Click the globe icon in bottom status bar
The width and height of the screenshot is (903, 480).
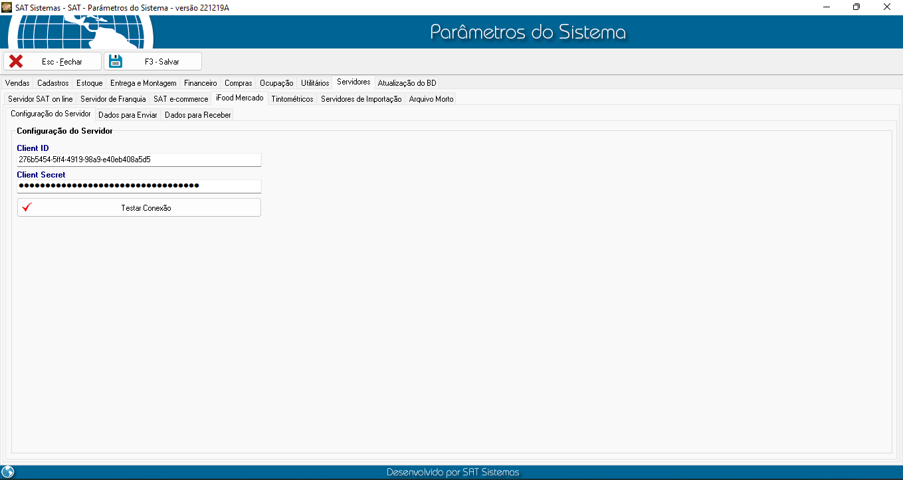coord(8,472)
